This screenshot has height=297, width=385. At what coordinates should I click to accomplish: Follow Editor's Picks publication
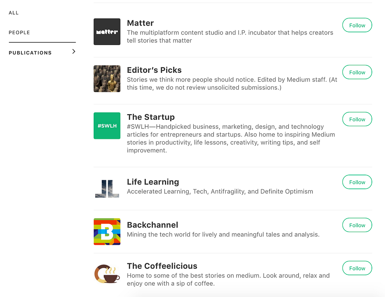pos(357,72)
